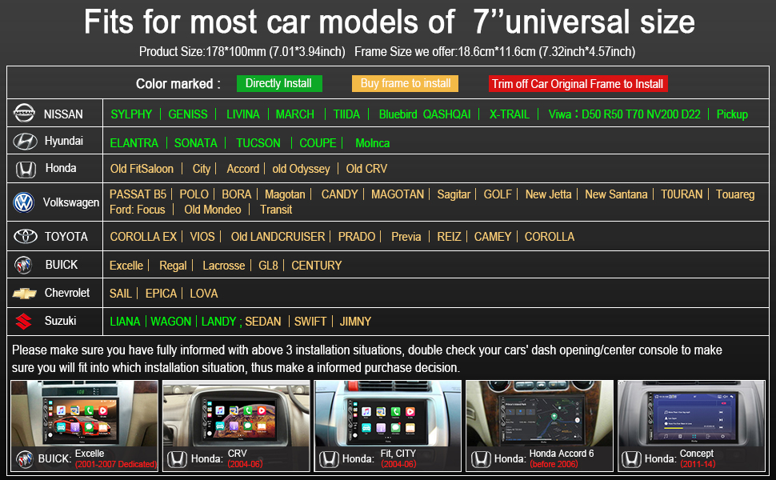Viewport: 776px width, 480px height.
Task: Click the Buick logo in brand table
Action: (x=23, y=266)
